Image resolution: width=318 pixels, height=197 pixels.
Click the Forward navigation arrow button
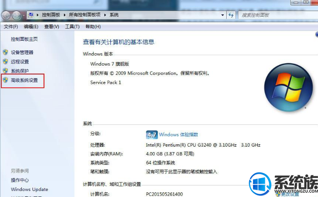click(16, 15)
